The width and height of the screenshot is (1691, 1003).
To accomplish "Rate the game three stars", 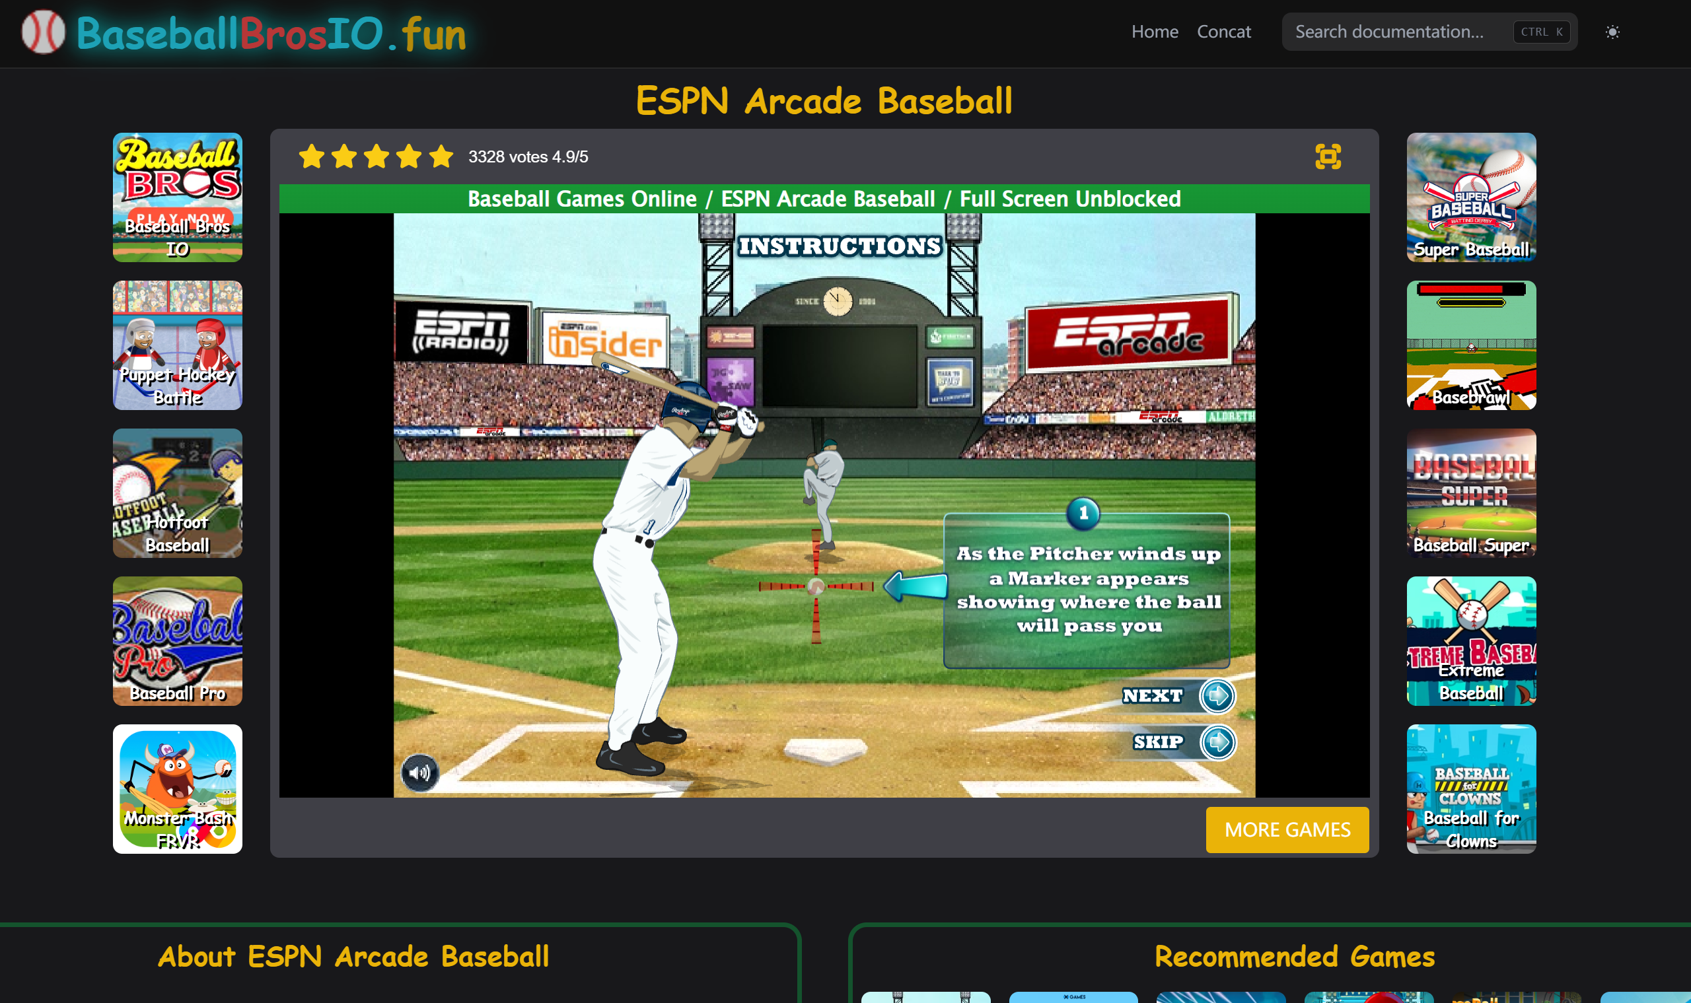I will tap(377, 156).
